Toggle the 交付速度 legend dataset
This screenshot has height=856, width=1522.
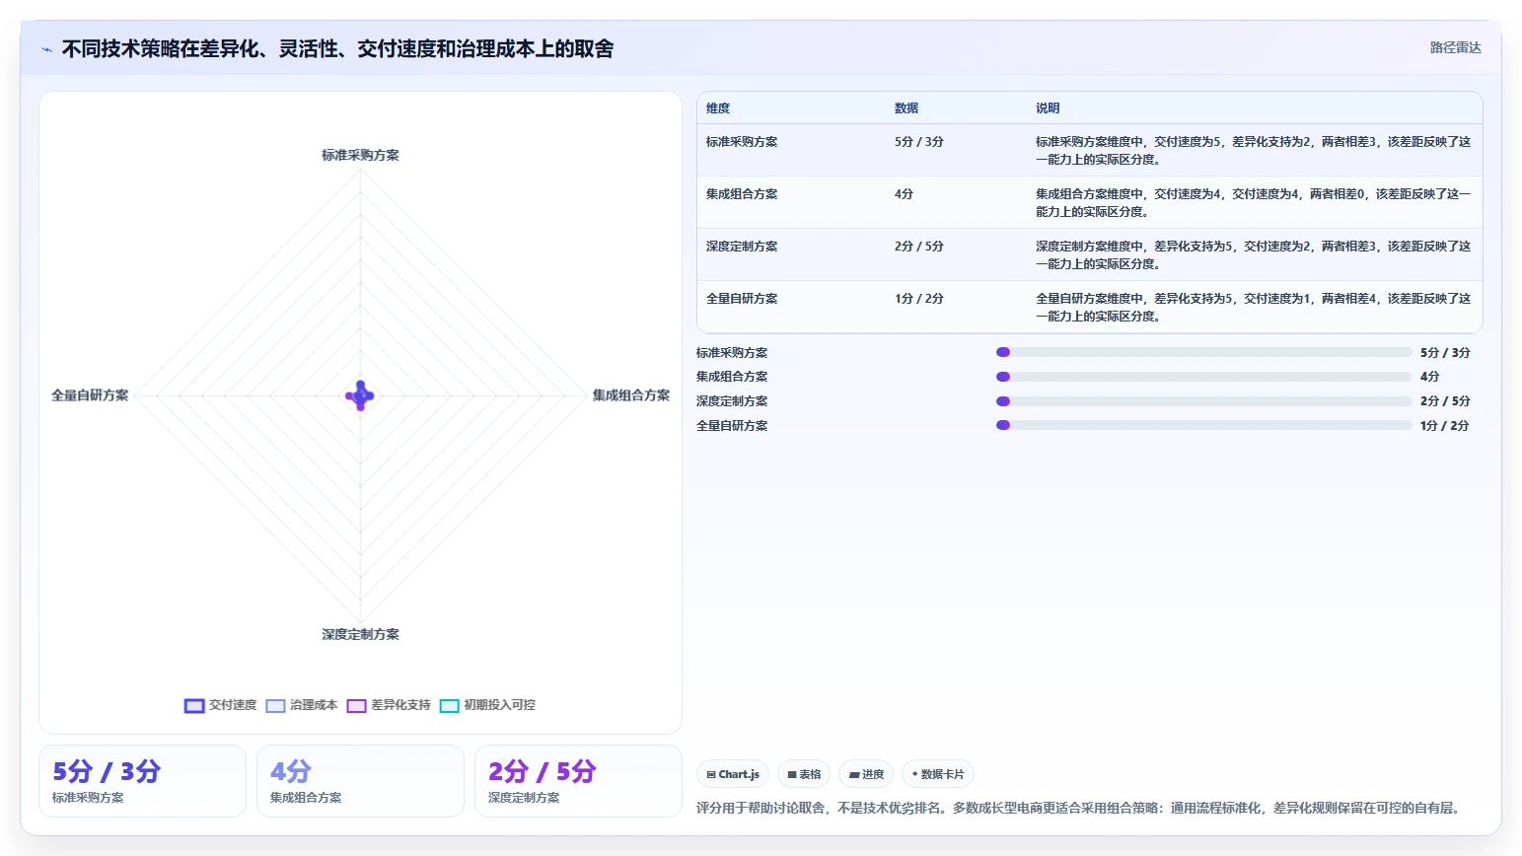[221, 705]
